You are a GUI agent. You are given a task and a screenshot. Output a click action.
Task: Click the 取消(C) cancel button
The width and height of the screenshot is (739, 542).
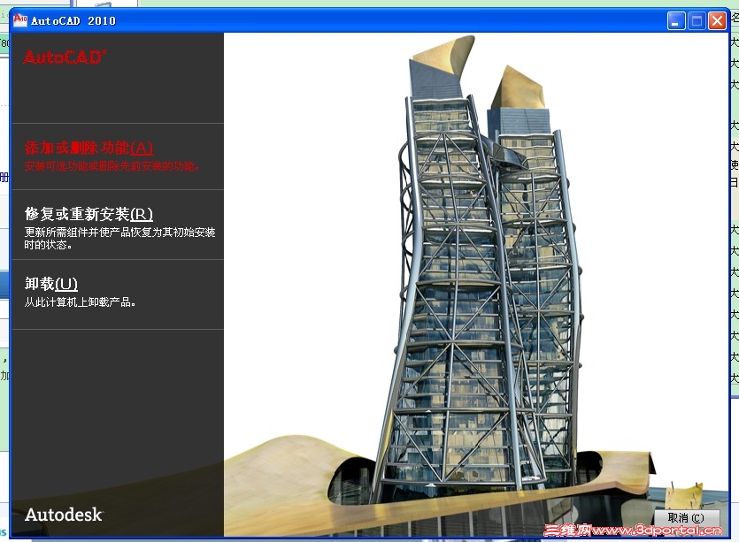point(686,518)
